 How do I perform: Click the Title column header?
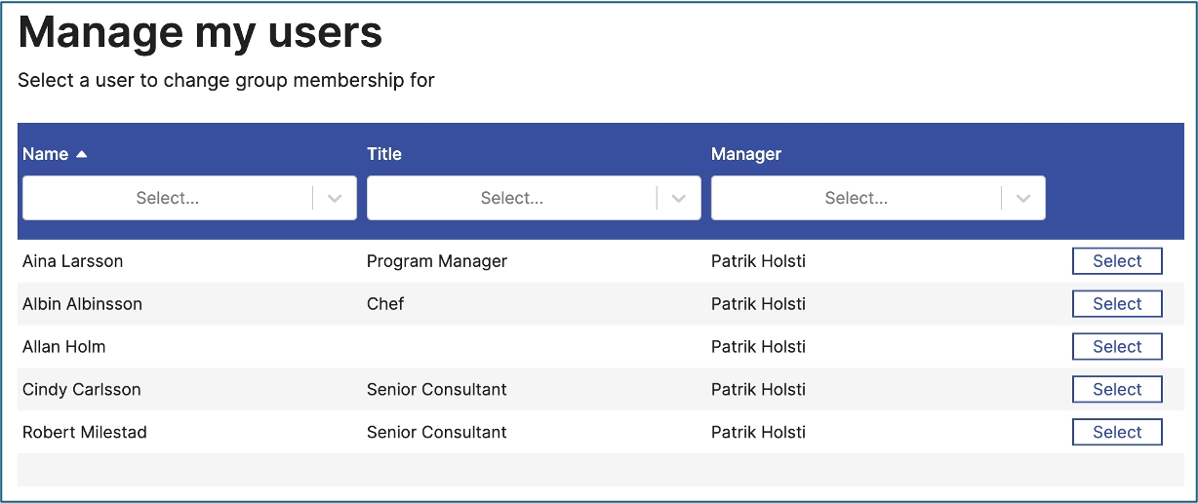click(x=384, y=154)
